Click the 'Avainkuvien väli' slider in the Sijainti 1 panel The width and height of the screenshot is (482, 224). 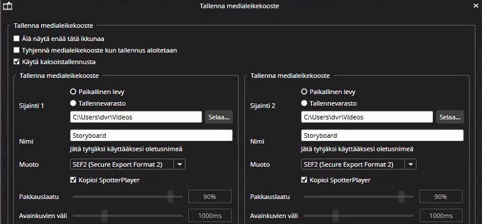click(128, 216)
